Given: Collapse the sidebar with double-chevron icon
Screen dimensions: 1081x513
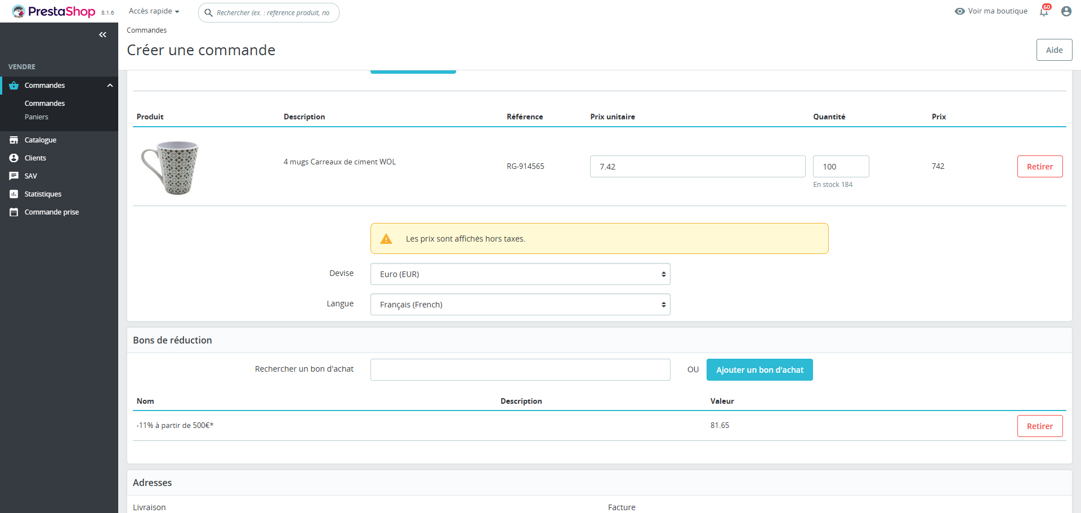Looking at the screenshot, I should click(x=102, y=35).
